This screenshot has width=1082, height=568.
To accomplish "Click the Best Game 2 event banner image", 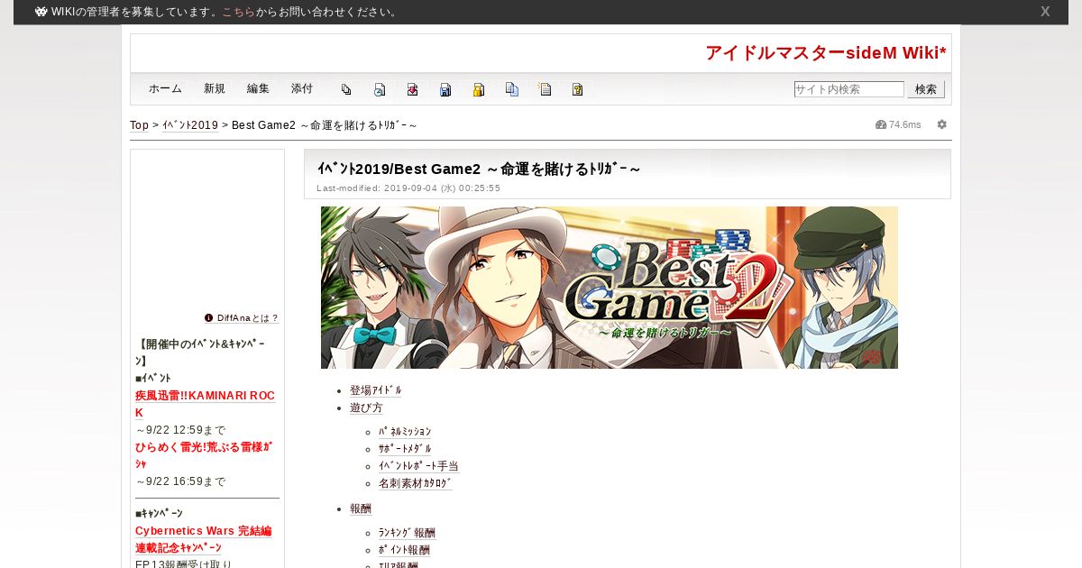I will pyautogui.click(x=610, y=288).
